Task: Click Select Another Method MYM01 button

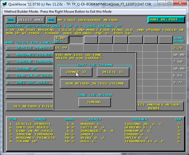Action: click(x=159, y=106)
